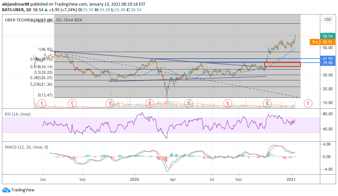Click the 0.382(26.25) Fibonacci level label
This screenshot has height=196, width=338.
click(41, 78)
